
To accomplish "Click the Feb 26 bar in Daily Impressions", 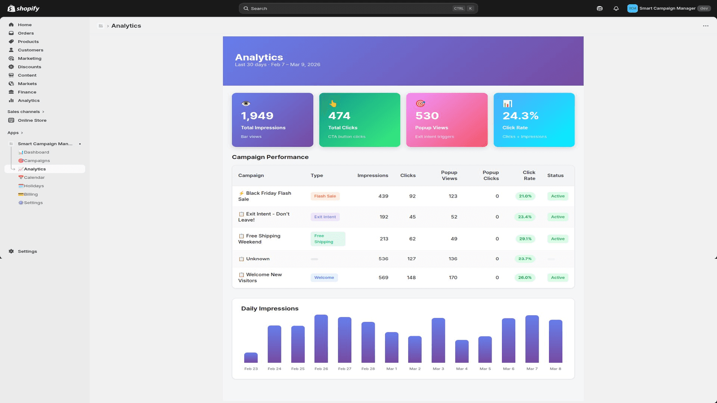I will [321, 339].
